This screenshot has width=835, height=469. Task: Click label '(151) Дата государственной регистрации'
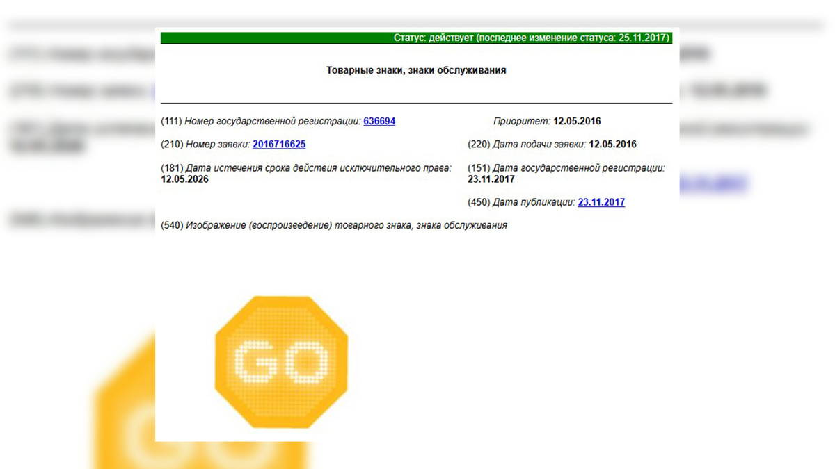[566, 168]
